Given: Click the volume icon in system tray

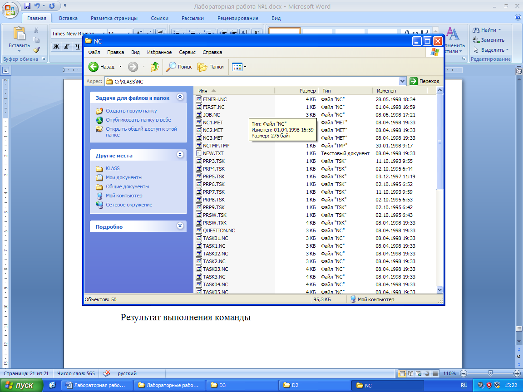Looking at the screenshot, I should 481,385.
